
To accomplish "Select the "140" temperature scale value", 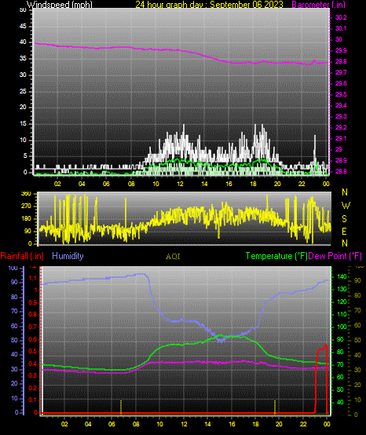I will (342, 276).
